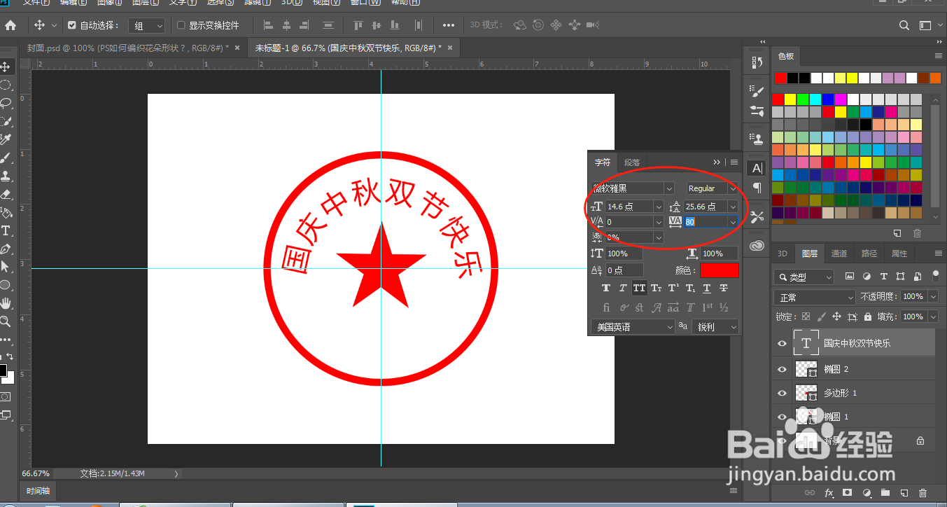Screen dimensions: 947x507
Task: Select the 多边形 1 layer thumbnail
Action: pyautogui.click(x=807, y=393)
